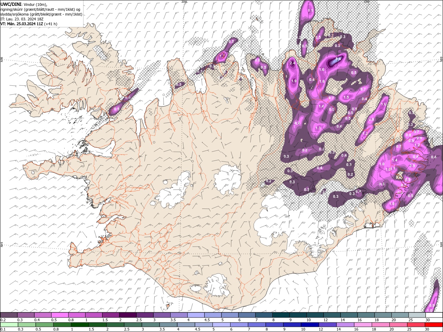Select the pink rain swatch between 18 and 20

coord(381,324)
